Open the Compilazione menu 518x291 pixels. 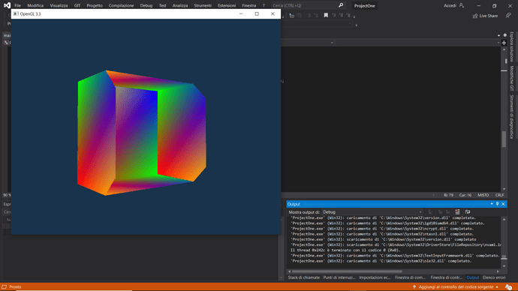click(x=121, y=5)
